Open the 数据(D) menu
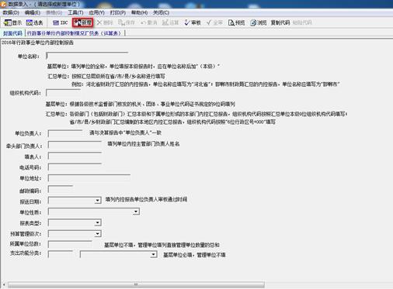The image size is (393, 289). (x=11, y=12)
